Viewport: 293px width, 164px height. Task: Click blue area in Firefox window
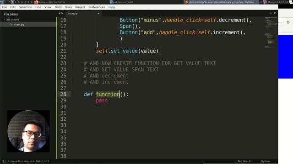tap(286, 56)
